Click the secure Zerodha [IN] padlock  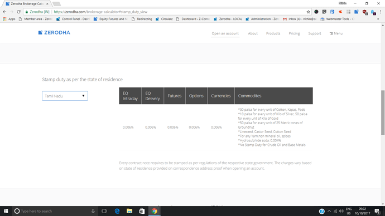(27, 12)
